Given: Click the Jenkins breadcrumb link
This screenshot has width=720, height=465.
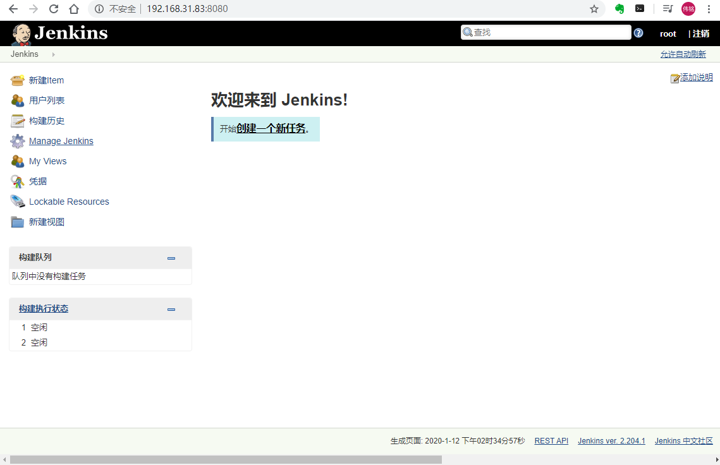Looking at the screenshot, I should coord(24,54).
